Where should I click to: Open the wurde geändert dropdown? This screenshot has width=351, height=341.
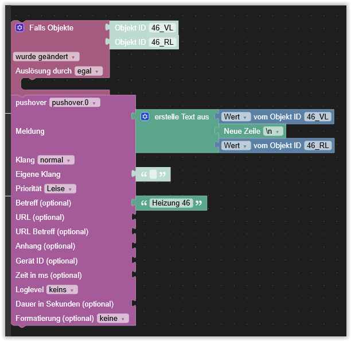coord(46,57)
